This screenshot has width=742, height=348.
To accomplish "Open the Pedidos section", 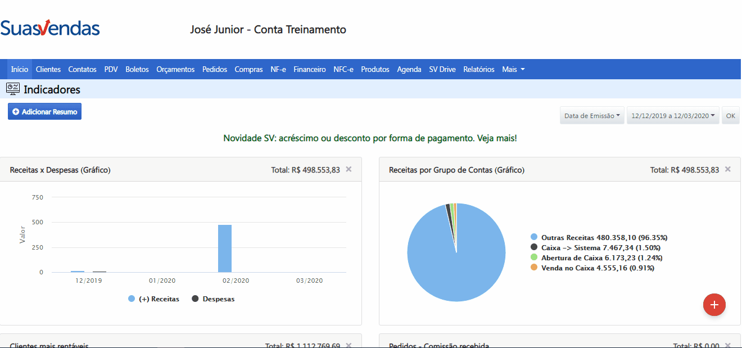I will [x=215, y=69].
